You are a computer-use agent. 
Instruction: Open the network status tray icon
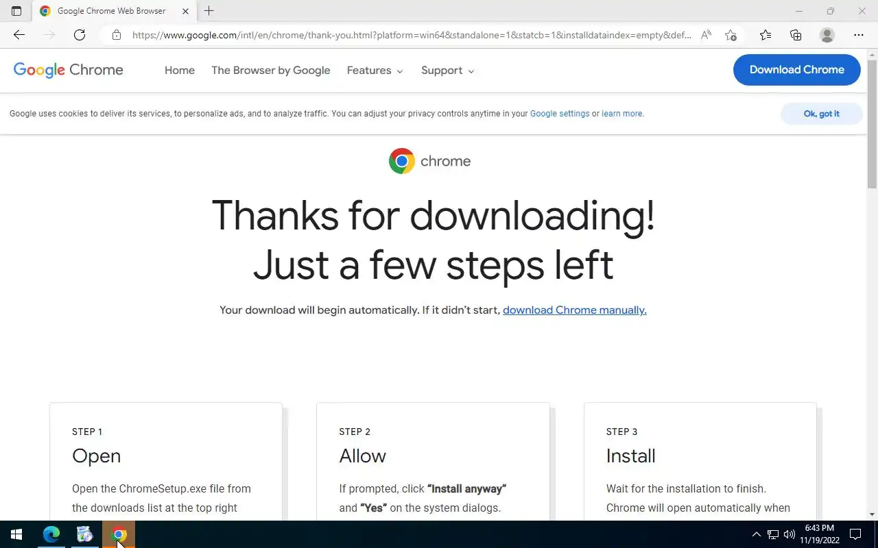coord(773,534)
